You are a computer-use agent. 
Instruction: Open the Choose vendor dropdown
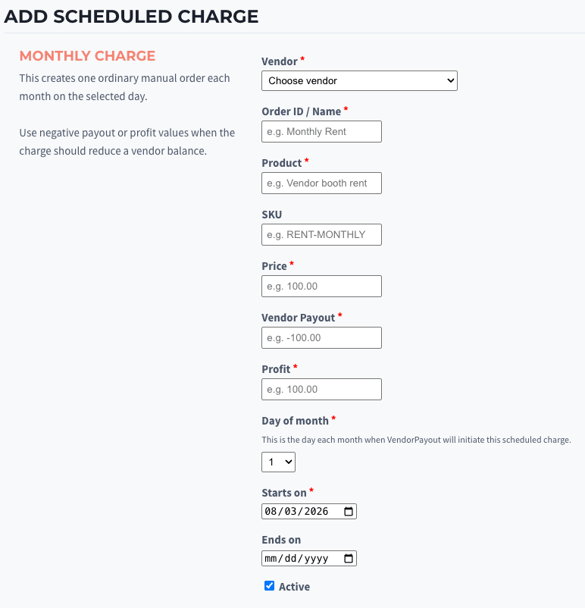click(x=359, y=80)
